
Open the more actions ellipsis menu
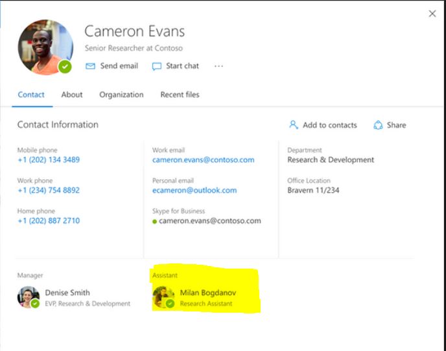pos(218,66)
